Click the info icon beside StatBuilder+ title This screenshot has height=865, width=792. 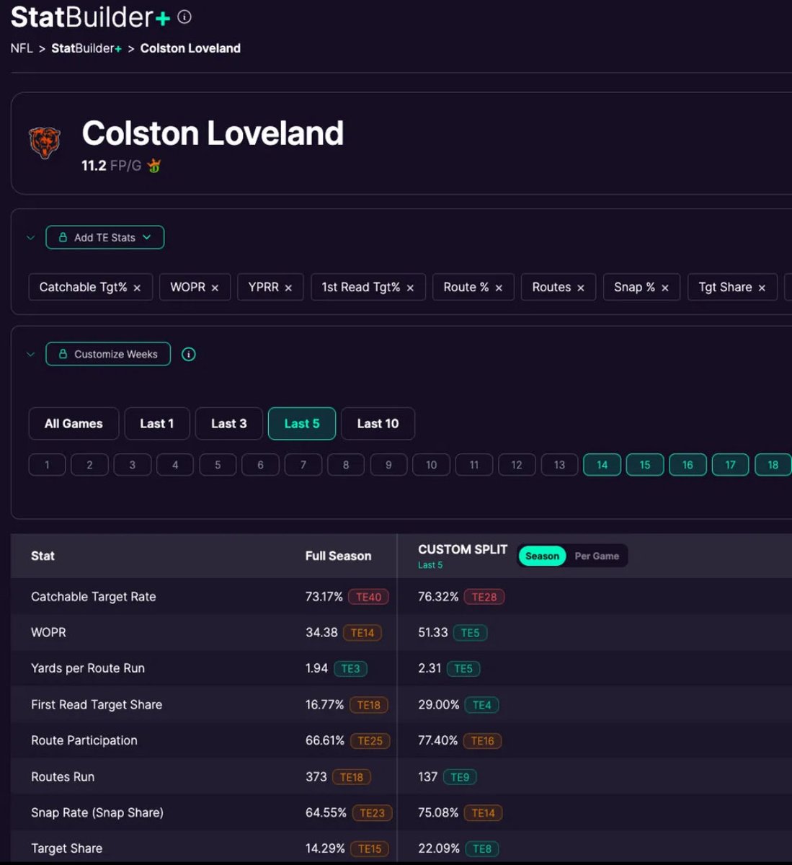click(x=184, y=17)
